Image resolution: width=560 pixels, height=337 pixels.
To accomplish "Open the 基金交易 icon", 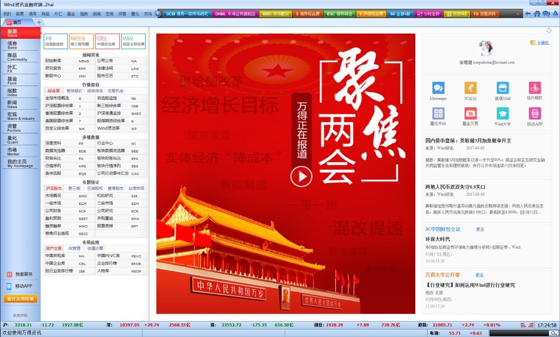I will [470, 114].
